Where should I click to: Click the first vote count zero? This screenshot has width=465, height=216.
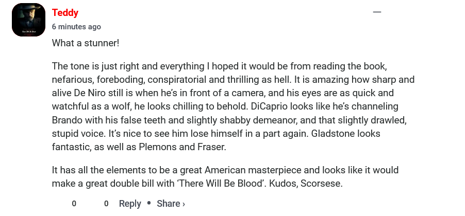(x=74, y=204)
